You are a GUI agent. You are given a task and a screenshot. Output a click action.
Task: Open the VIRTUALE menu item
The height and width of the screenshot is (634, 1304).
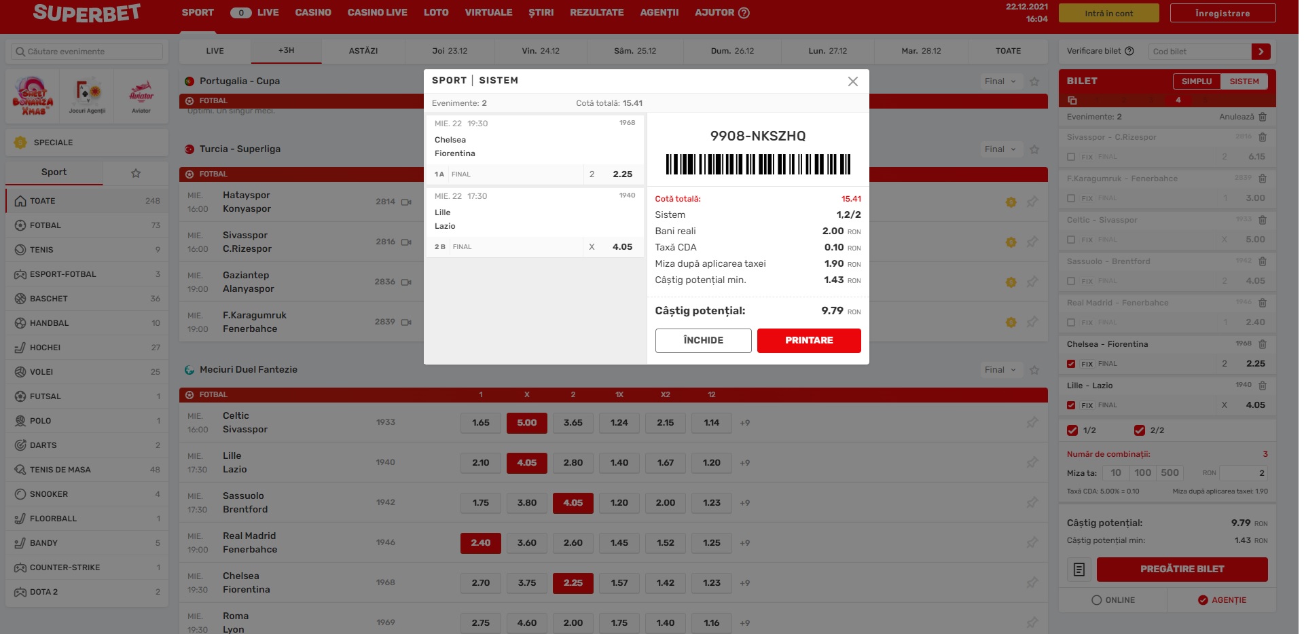pos(488,12)
